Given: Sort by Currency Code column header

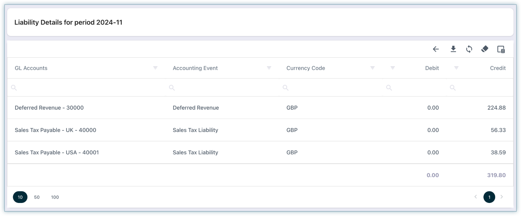Looking at the screenshot, I should coord(306,68).
